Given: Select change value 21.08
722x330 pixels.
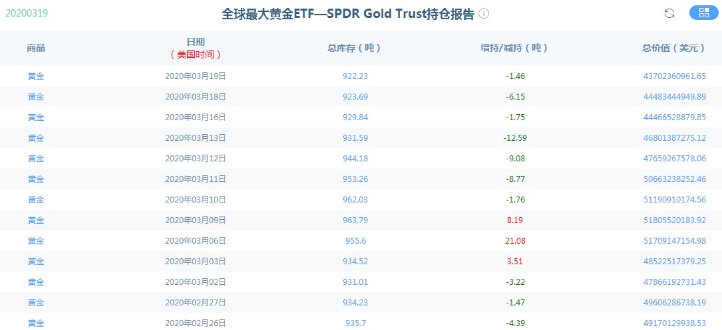Looking at the screenshot, I should coord(515,241).
